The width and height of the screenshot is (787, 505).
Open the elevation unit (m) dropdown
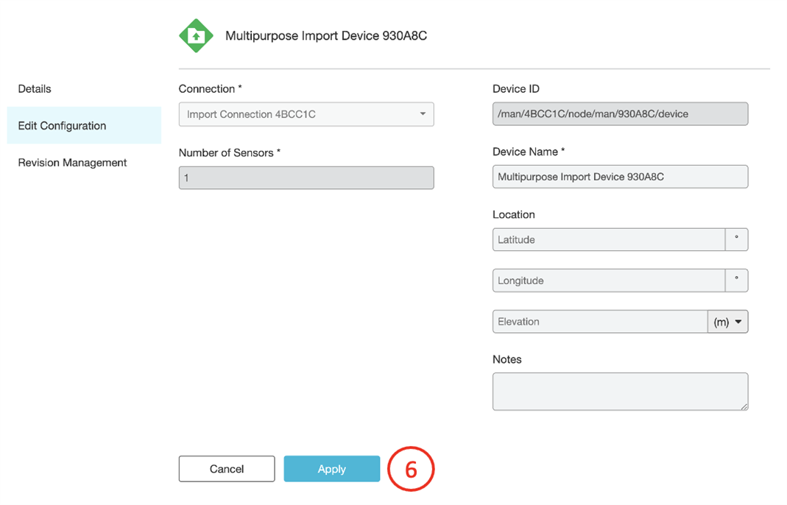(727, 322)
